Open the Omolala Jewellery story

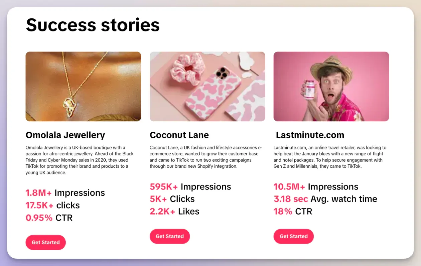65,135
